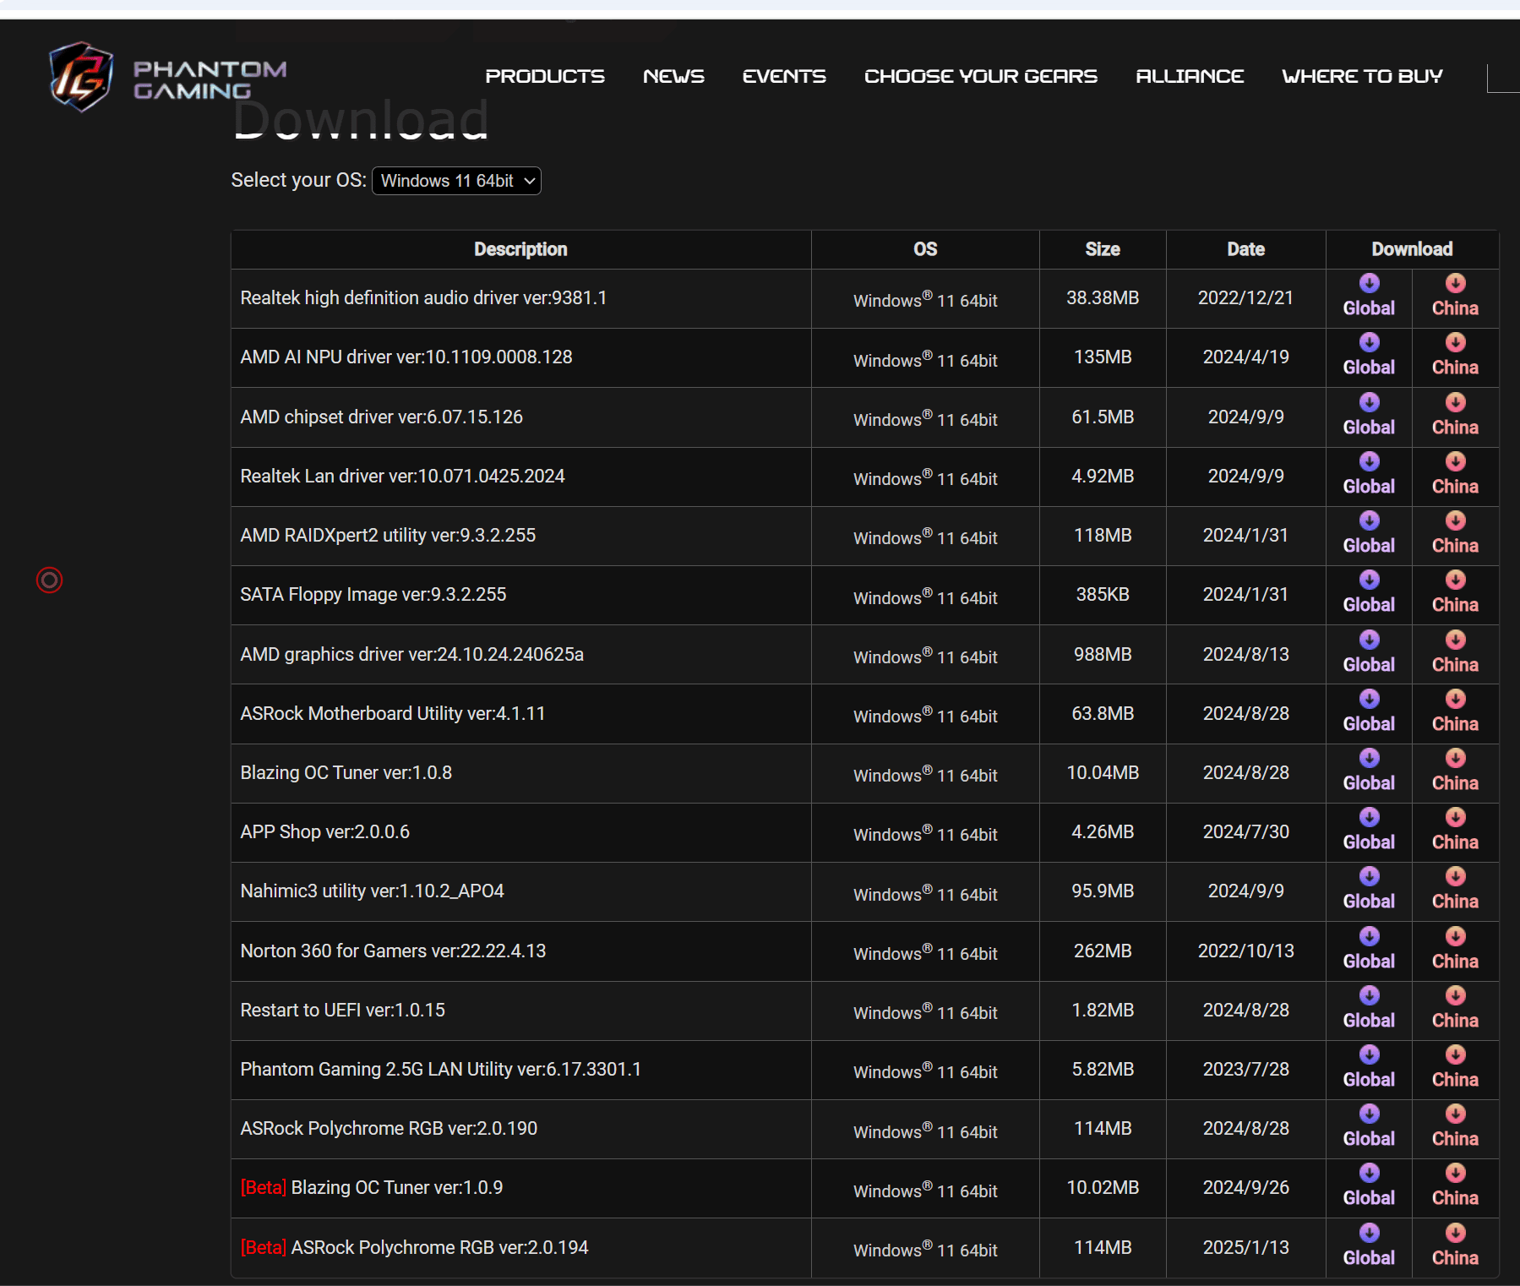Download Phantom Gaming LAN Utility China
Screen dimensions: 1520x1286
pos(1455,1068)
